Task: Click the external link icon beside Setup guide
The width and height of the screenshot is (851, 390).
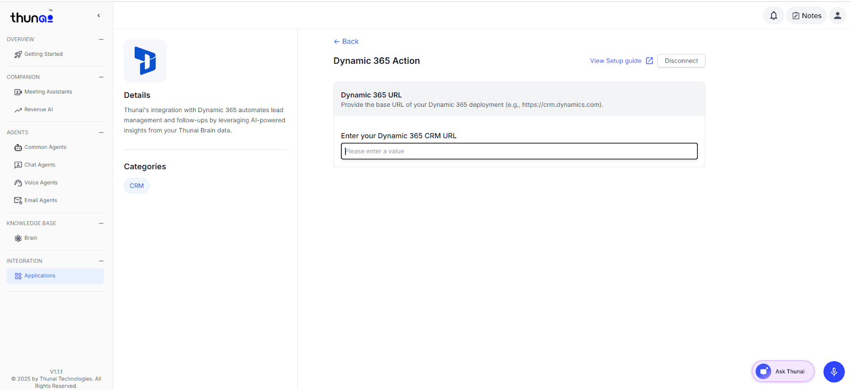Action: pos(649,61)
